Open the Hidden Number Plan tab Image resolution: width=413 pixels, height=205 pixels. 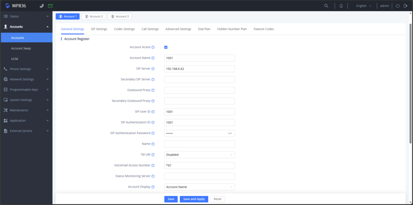pos(232,29)
